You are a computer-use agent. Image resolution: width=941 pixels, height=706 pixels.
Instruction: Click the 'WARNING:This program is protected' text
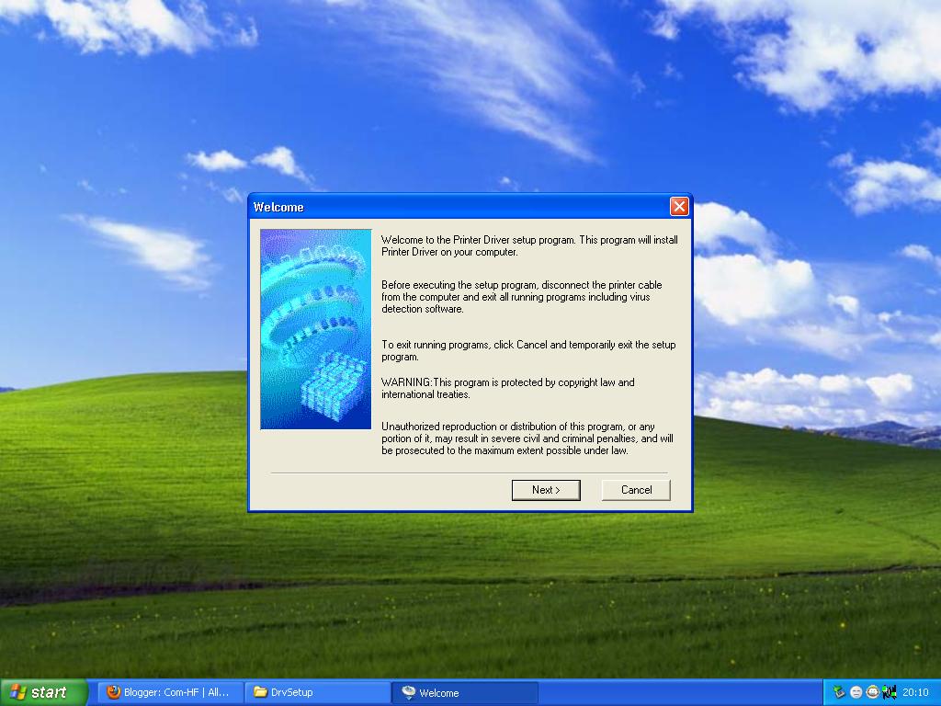tap(507, 389)
